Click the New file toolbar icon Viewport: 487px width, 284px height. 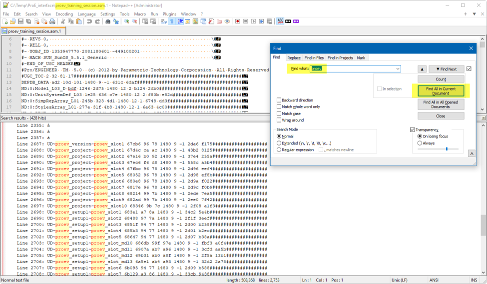[x=5, y=21]
